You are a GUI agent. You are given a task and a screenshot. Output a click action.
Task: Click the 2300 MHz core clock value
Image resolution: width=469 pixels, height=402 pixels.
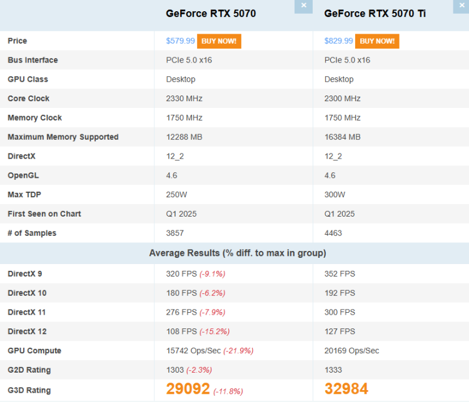(x=343, y=99)
